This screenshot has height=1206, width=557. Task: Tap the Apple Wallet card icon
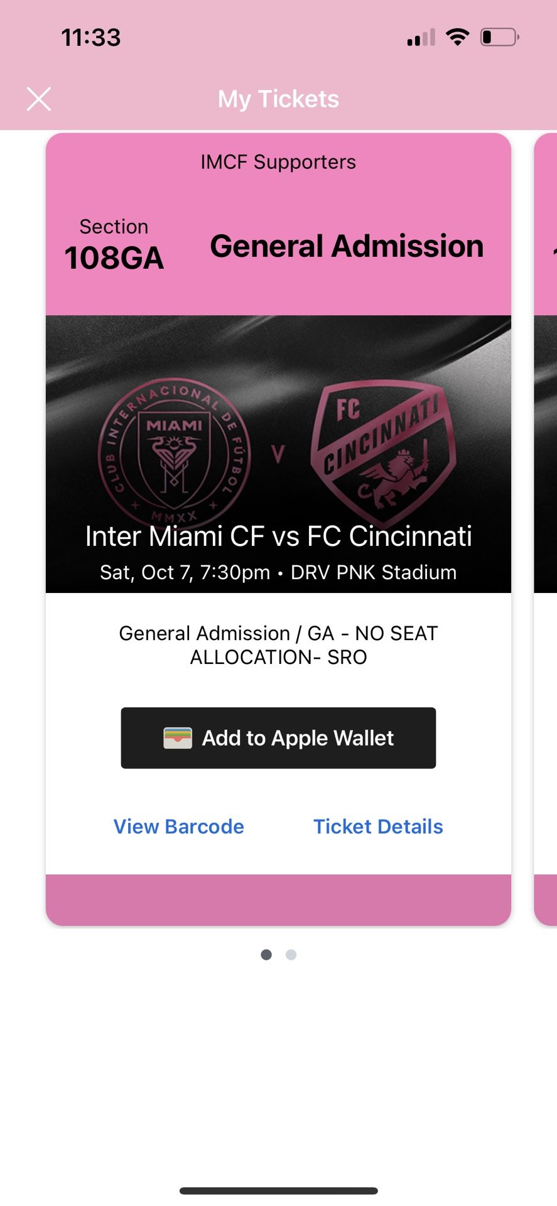pyautogui.click(x=178, y=738)
